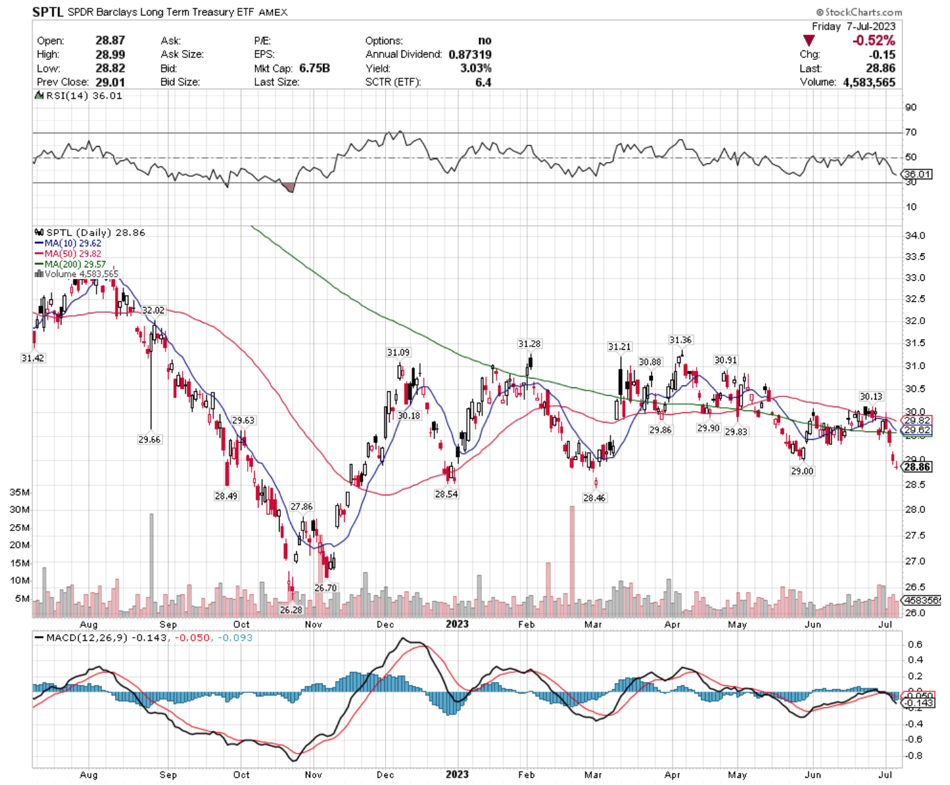
Task: Click the Prev Close 29.01 value
Action: (110, 82)
